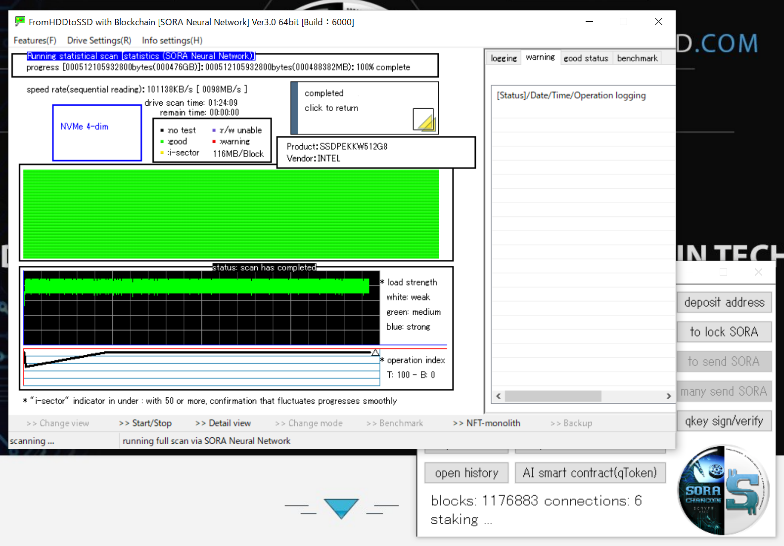
Task: Click the 'i-sector' legend entry
Action: tap(180, 153)
